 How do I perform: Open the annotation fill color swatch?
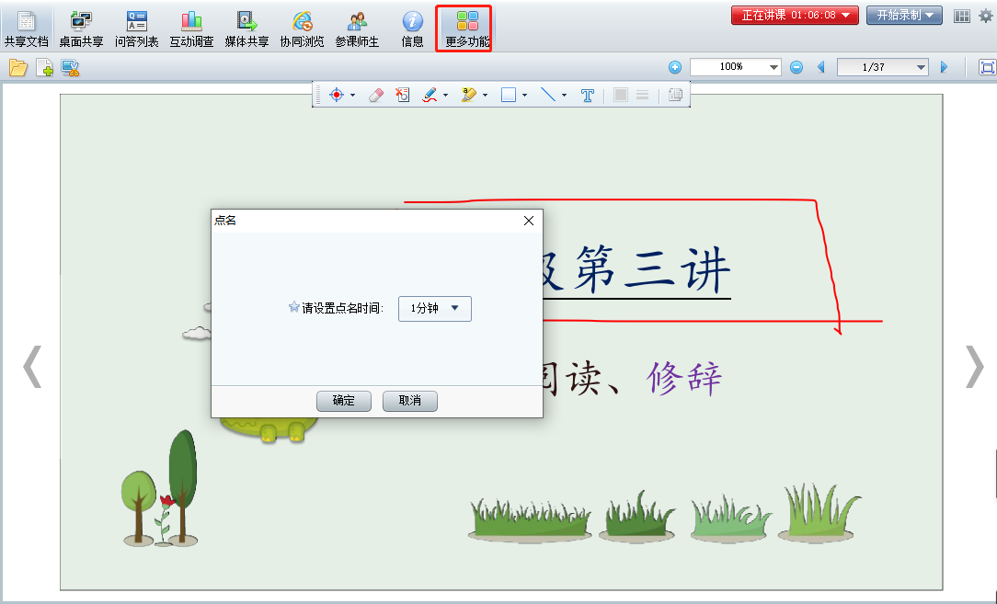pos(621,95)
